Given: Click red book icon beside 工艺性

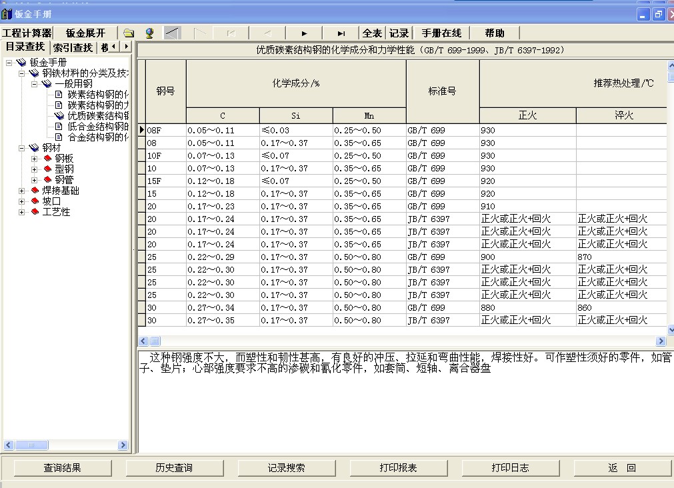Looking at the screenshot, I should point(35,212).
